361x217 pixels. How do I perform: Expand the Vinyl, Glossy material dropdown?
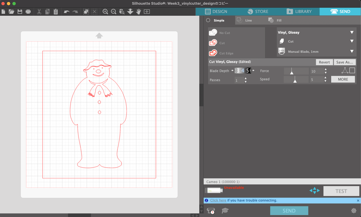351,32
